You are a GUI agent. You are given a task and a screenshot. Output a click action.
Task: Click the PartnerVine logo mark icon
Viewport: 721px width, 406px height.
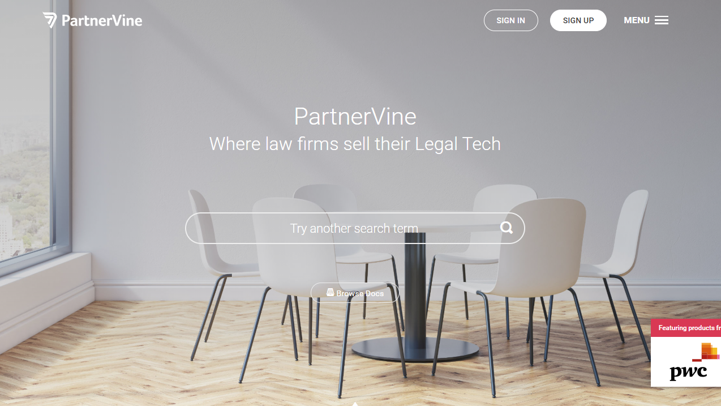tap(50, 20)
